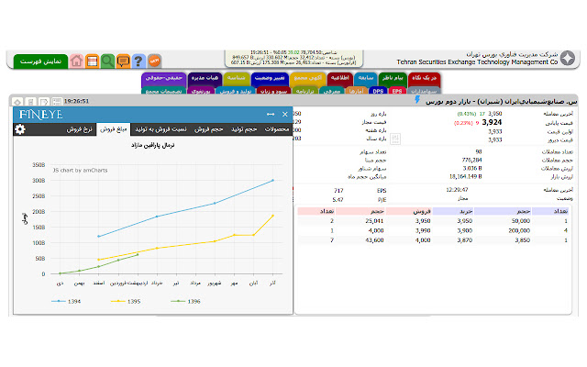The image size is (587, 367).
Task: Click the home icon in the top toolbar
Action: tap(77, 61)
